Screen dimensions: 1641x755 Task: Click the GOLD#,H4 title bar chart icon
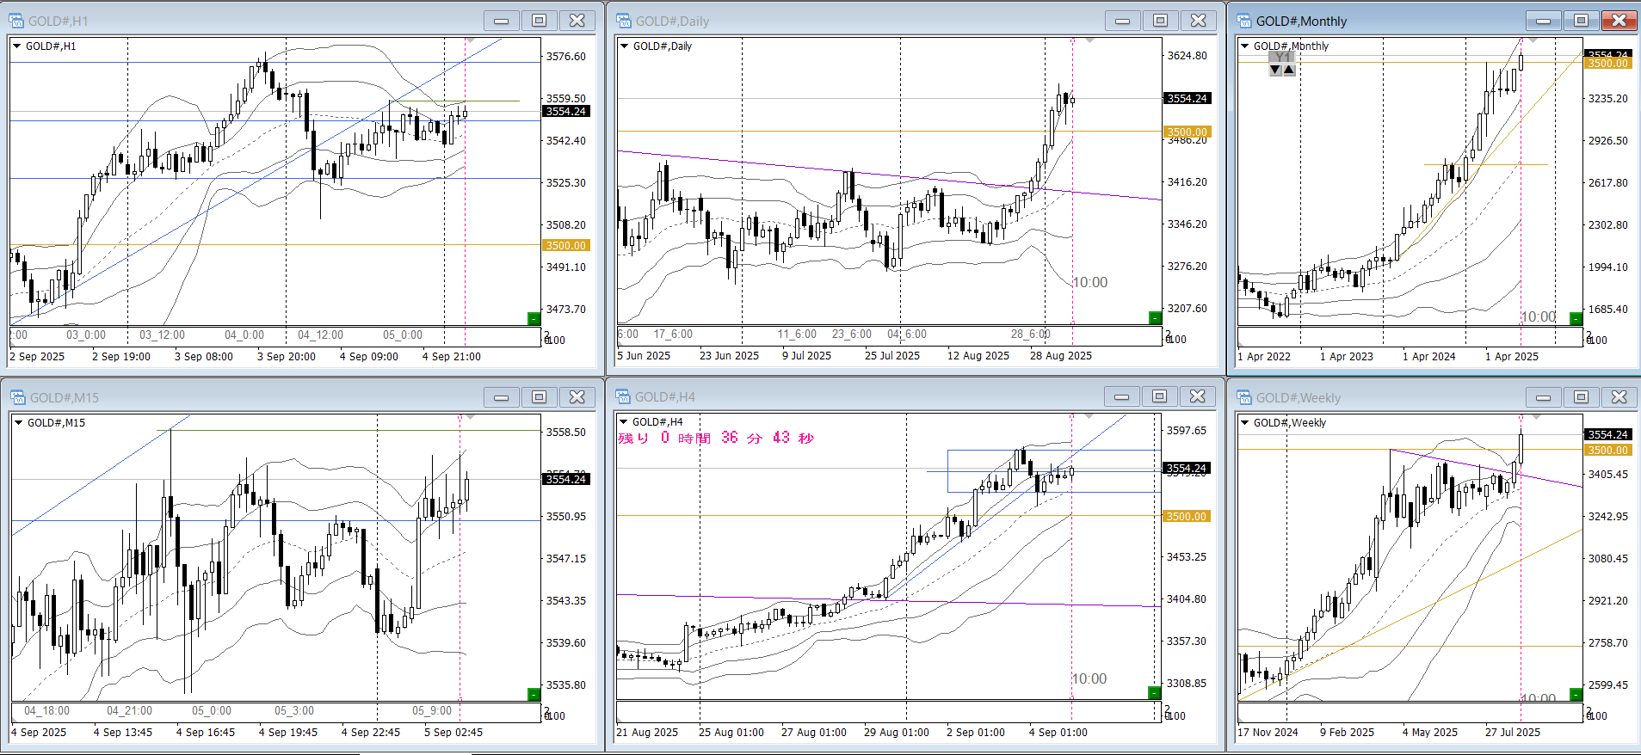pyautogui.click(x=623, y=396)
